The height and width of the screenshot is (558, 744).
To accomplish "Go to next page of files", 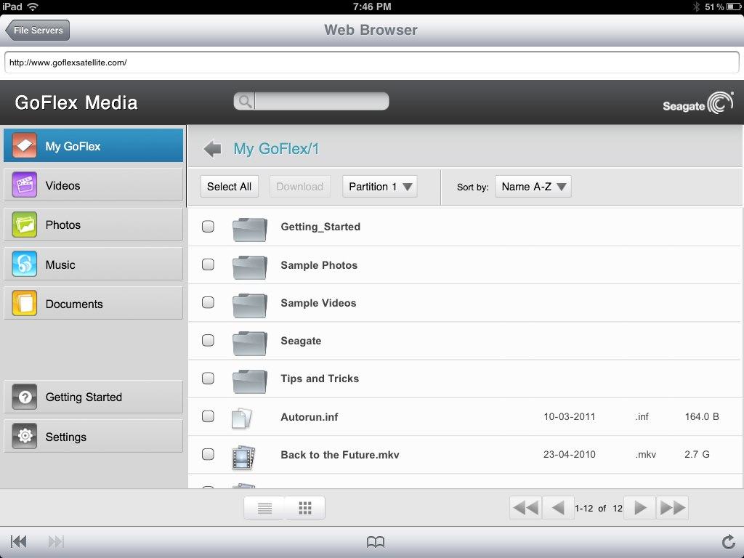I will click(x=639, y=508).
